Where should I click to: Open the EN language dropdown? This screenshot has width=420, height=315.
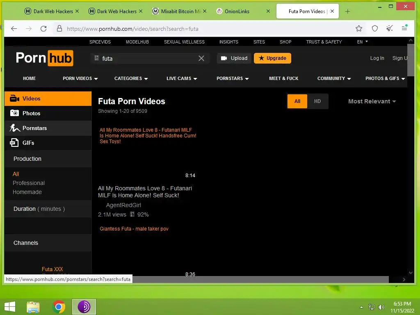click(363, 42)
